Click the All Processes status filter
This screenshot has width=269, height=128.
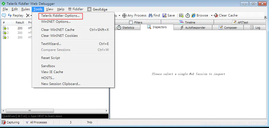tap(36, 122)
